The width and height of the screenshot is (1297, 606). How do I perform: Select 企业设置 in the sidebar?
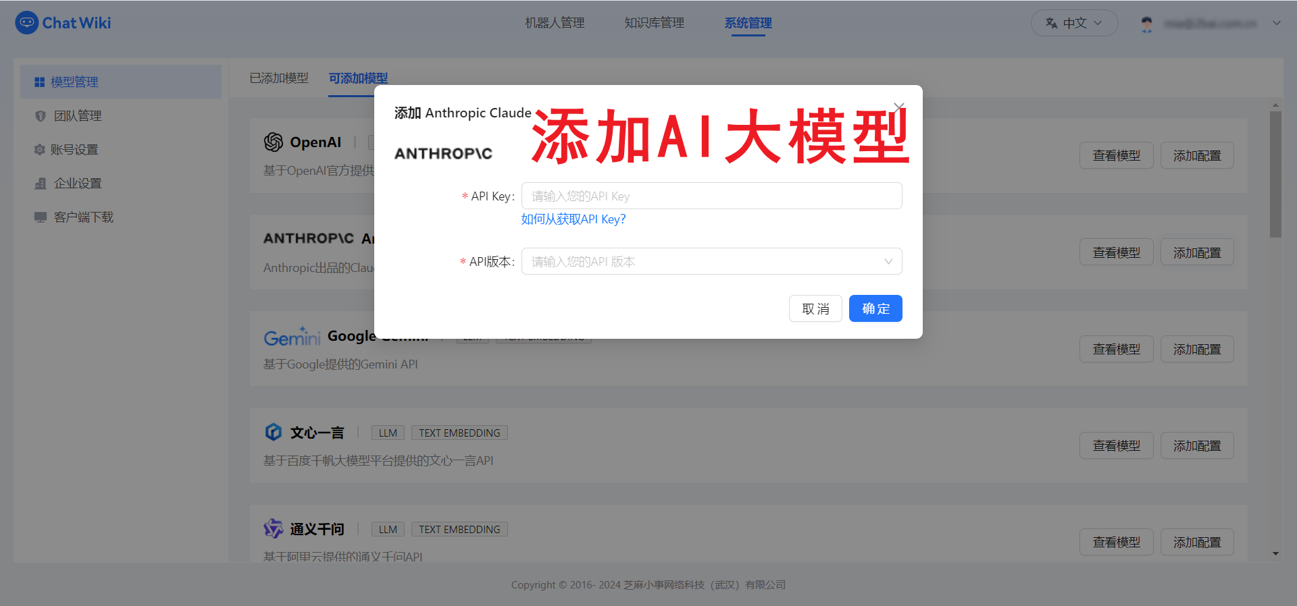pos(120,184)
